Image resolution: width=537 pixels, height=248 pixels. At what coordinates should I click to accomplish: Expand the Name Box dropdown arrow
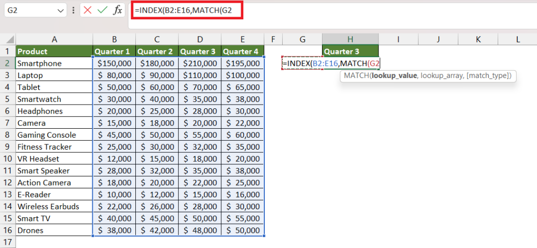(61, 10)
